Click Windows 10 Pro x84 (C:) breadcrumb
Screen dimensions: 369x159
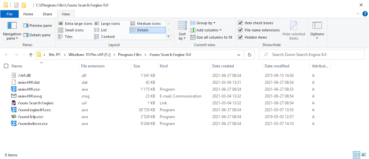coord(90,55)
